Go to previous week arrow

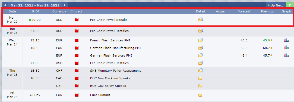[5, 5]
